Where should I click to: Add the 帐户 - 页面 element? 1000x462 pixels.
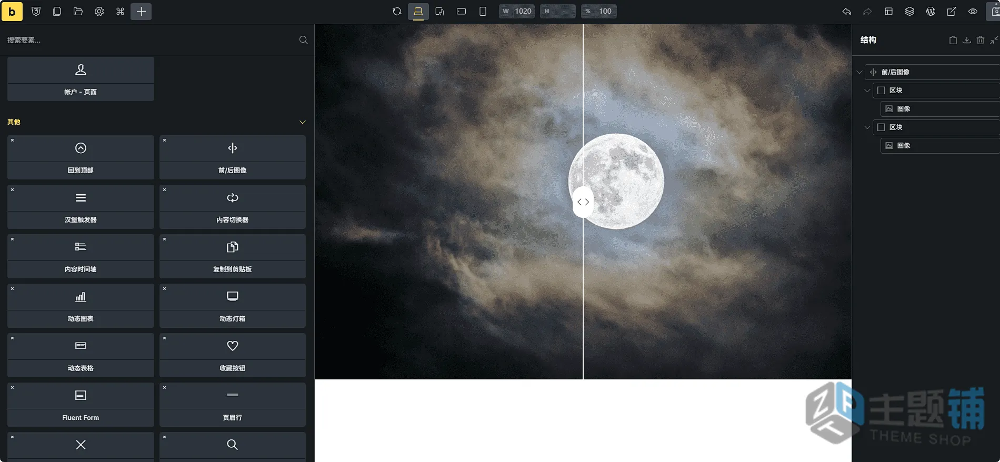tap(81, 79)
